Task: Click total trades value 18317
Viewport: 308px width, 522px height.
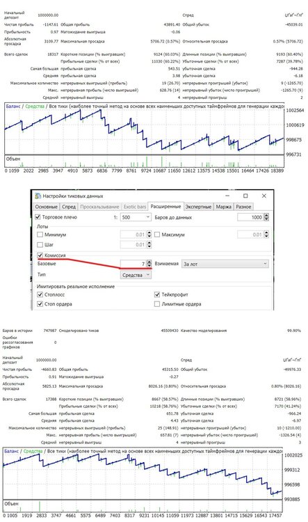Action: tap(53, 54)
